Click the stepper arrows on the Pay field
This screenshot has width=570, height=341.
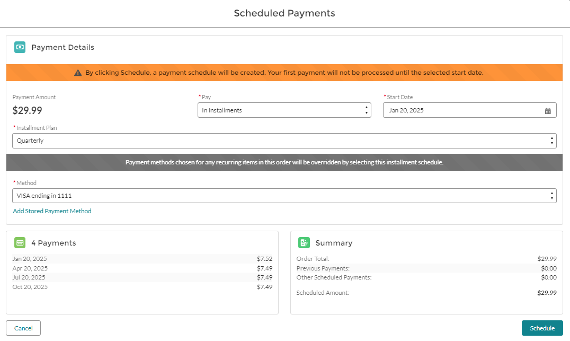(x=366, y=110)
